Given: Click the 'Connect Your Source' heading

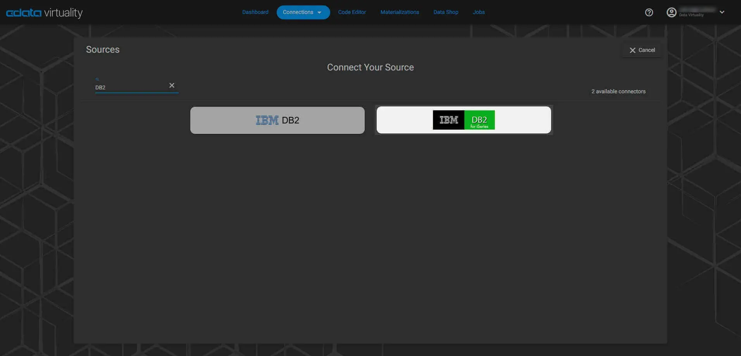Looking at the screenshot, I should 370,67.
